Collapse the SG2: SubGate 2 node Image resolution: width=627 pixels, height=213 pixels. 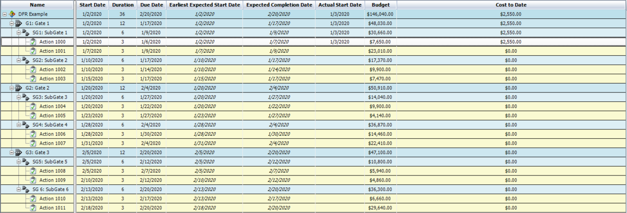point(18,60)
